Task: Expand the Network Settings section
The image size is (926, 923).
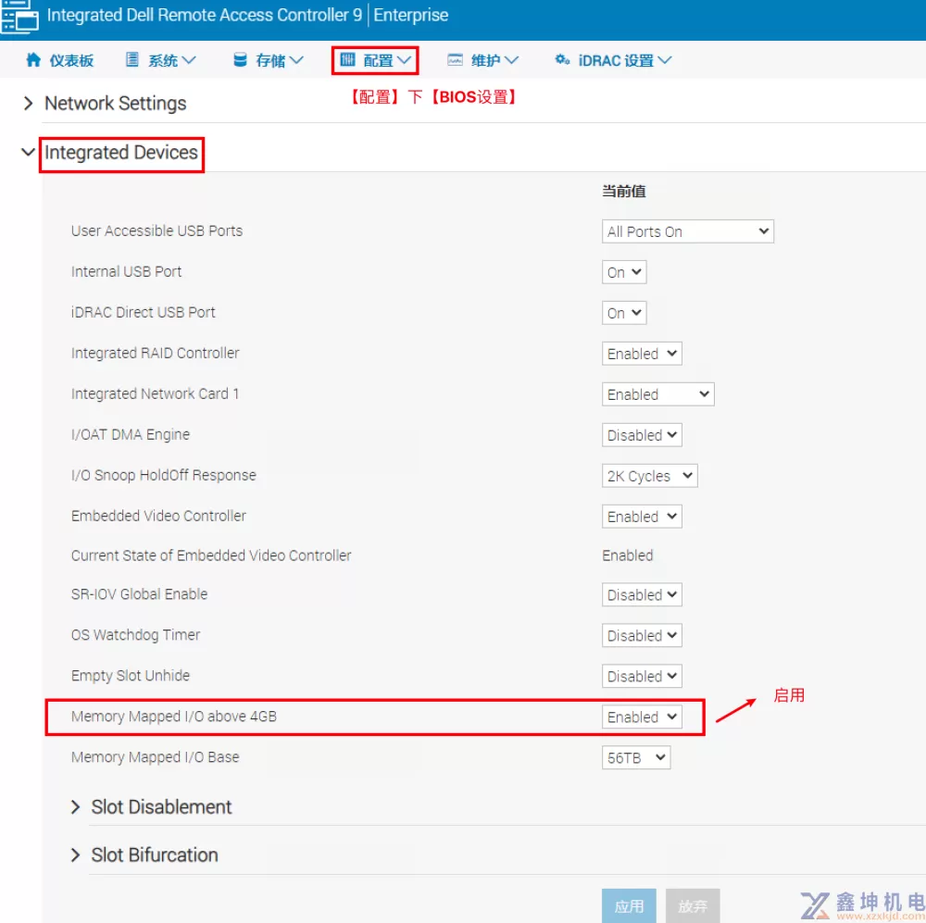Action: [x=28, y=104]
